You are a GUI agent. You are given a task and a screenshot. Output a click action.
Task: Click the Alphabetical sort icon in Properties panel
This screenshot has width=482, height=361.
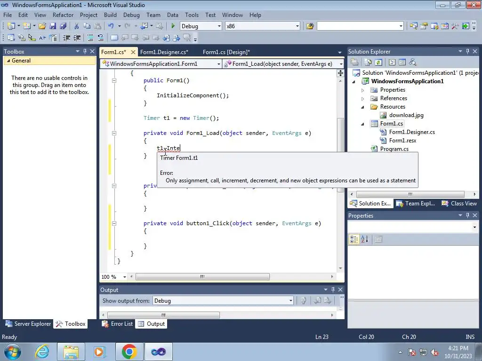point(365,239)
